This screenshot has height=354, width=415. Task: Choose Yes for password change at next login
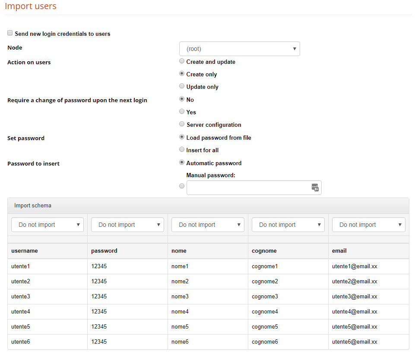point(182,111)
